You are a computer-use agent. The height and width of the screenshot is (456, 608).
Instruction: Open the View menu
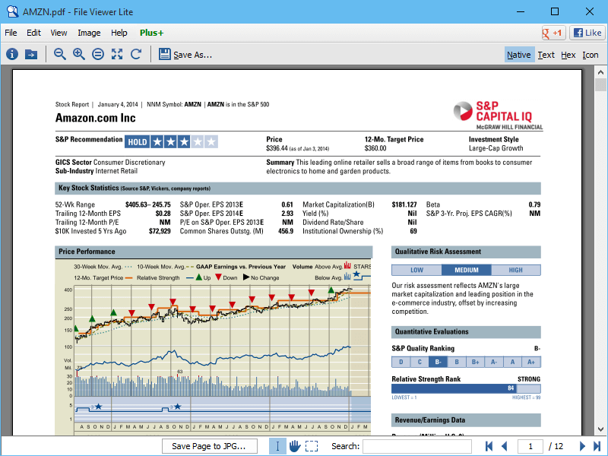[x=59, y=33]
